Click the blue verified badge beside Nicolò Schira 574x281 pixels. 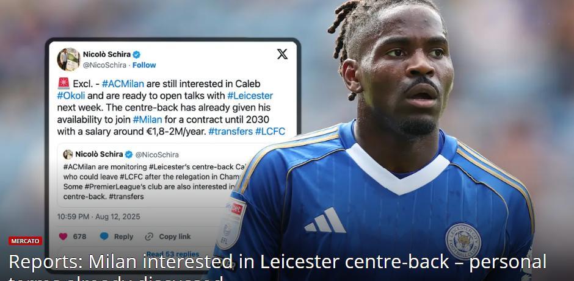(137, 54)
